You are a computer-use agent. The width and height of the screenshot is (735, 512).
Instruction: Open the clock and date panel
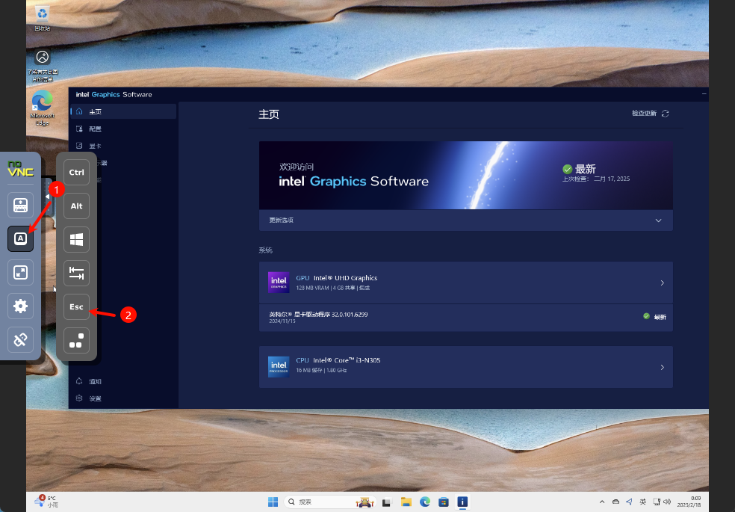pos(689,502)
